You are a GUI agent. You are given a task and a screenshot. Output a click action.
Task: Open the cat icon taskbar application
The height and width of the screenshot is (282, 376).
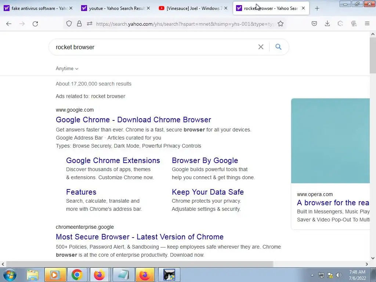click(x=169, y=275)
